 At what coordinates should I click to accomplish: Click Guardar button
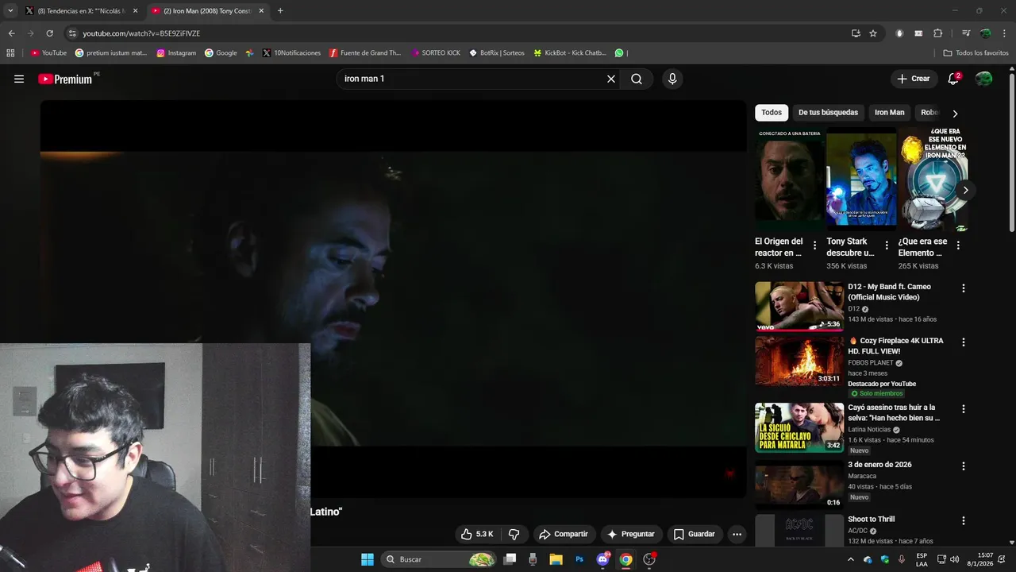695,534
